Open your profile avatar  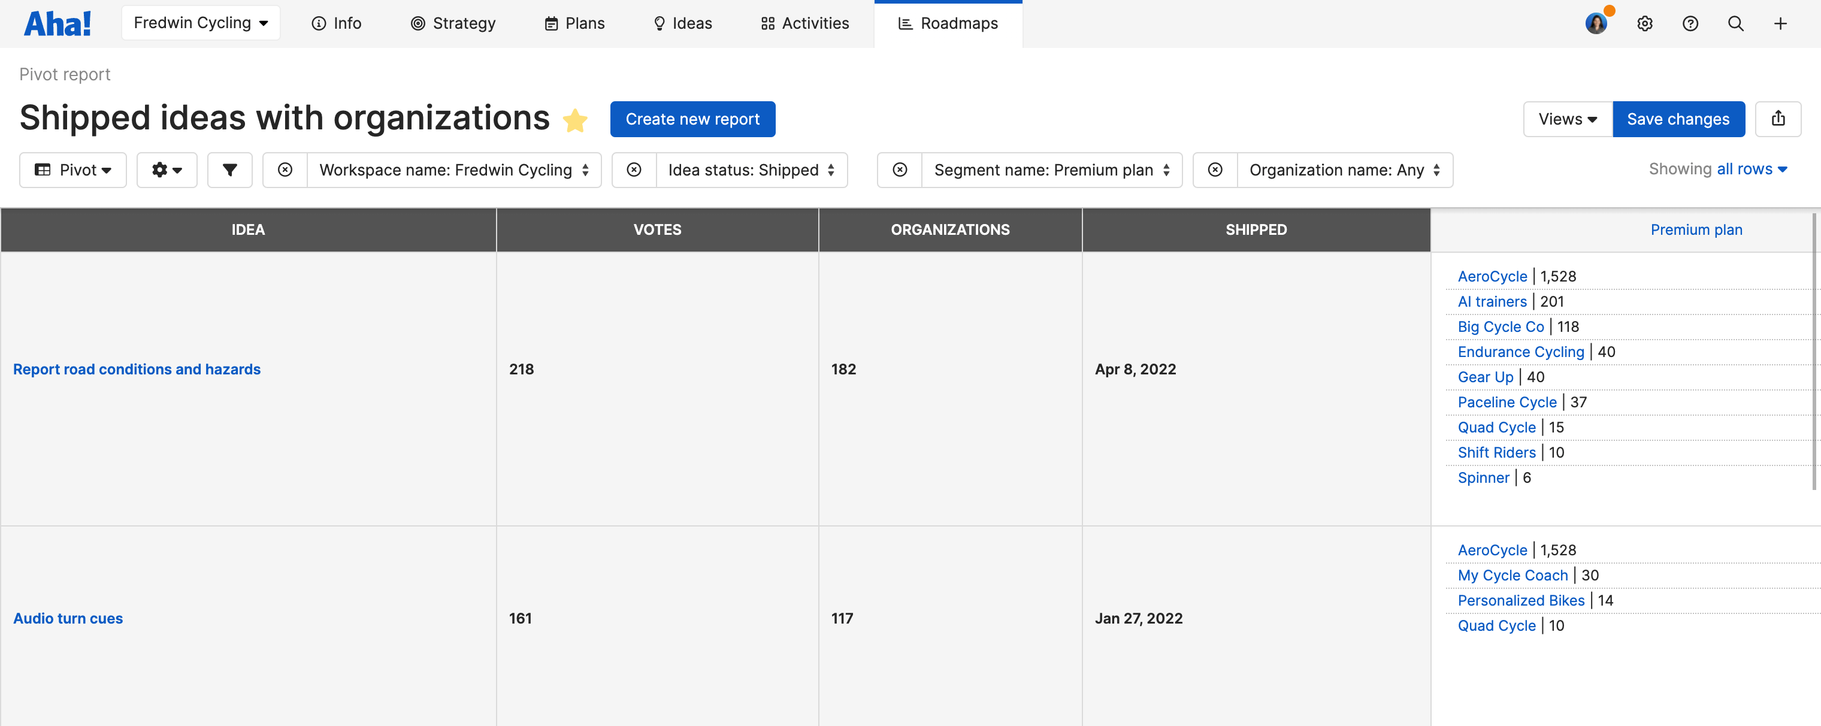1597,23
